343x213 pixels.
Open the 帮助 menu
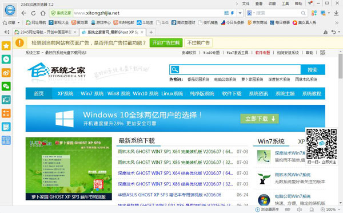[298, 3]
